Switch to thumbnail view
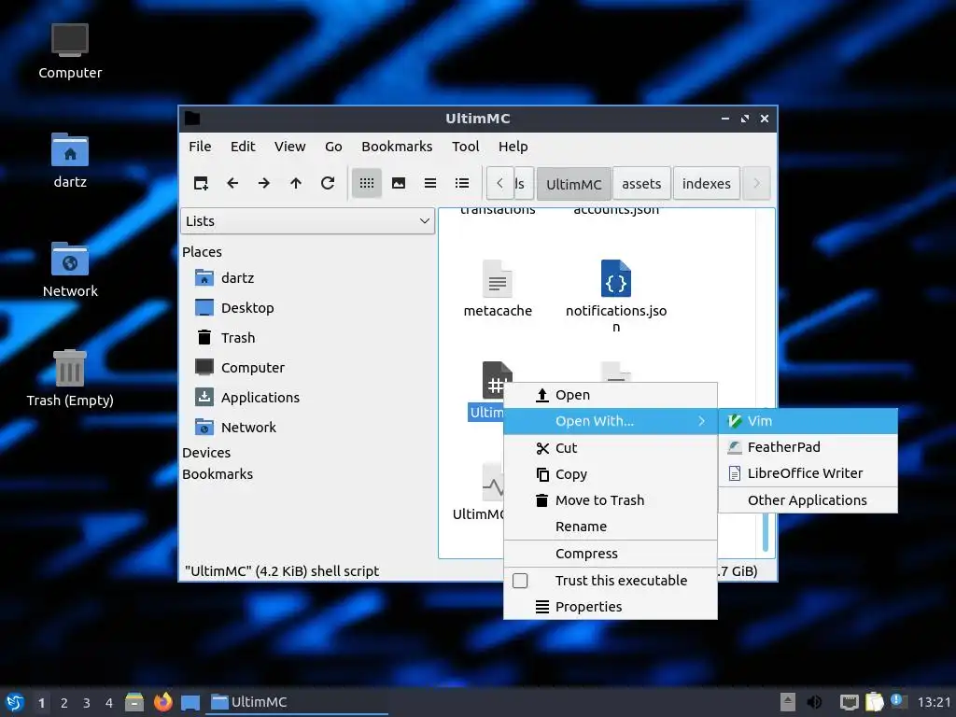Viewport: 956px width, 717px height. click(398, 183)
